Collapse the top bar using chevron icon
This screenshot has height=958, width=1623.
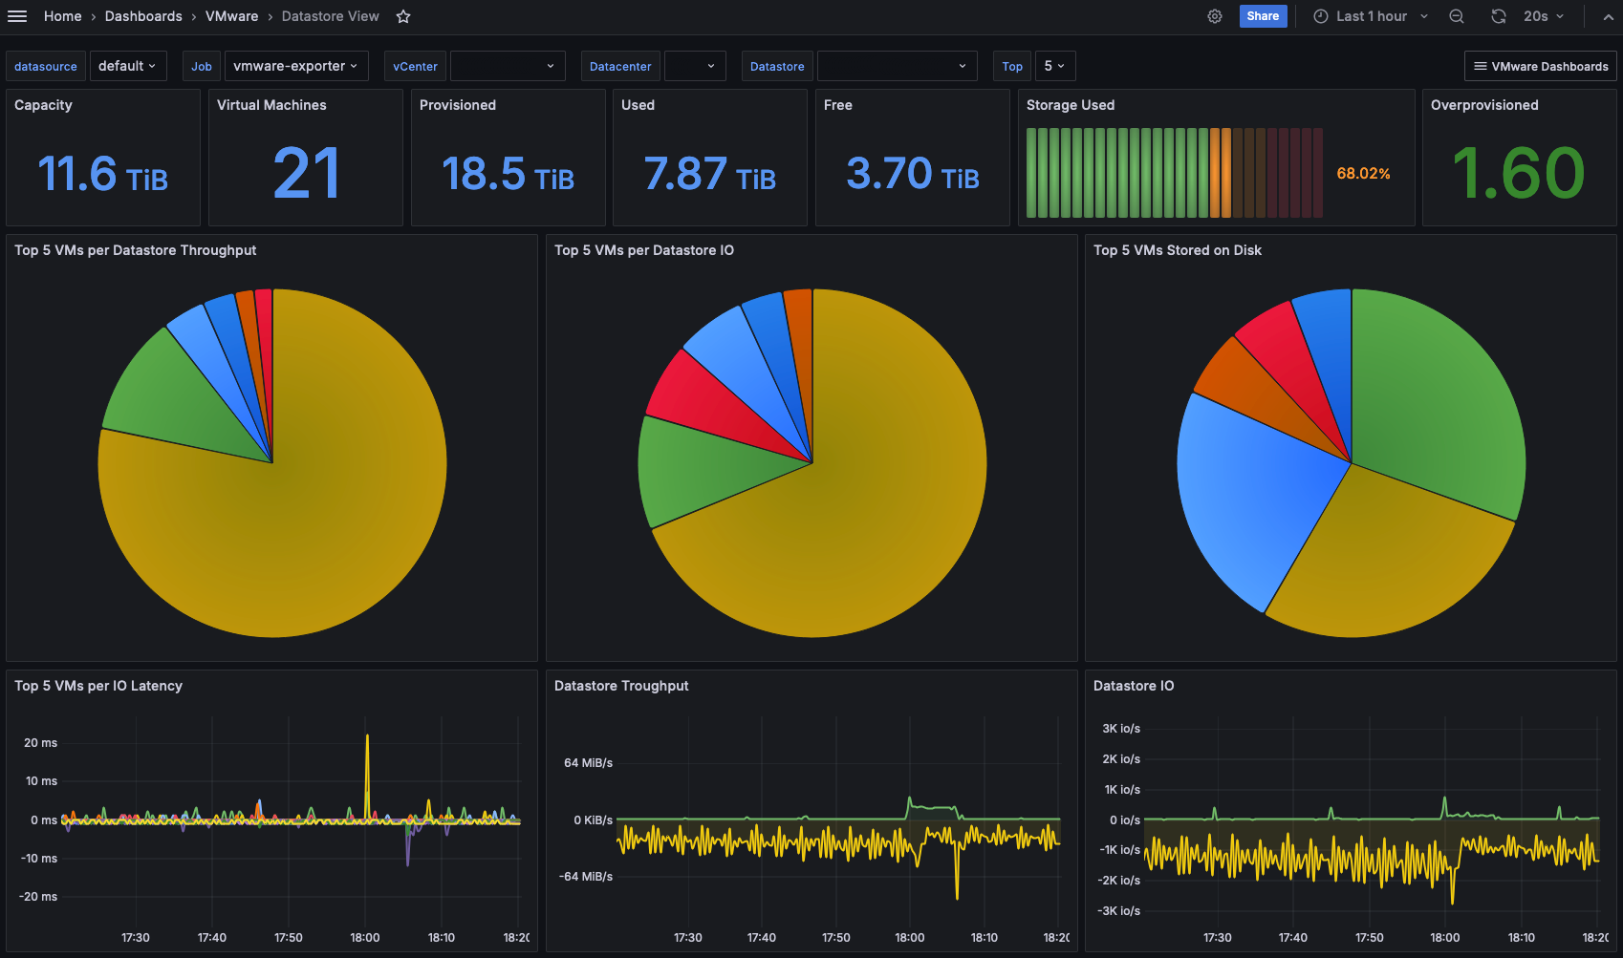[1609, 16]
